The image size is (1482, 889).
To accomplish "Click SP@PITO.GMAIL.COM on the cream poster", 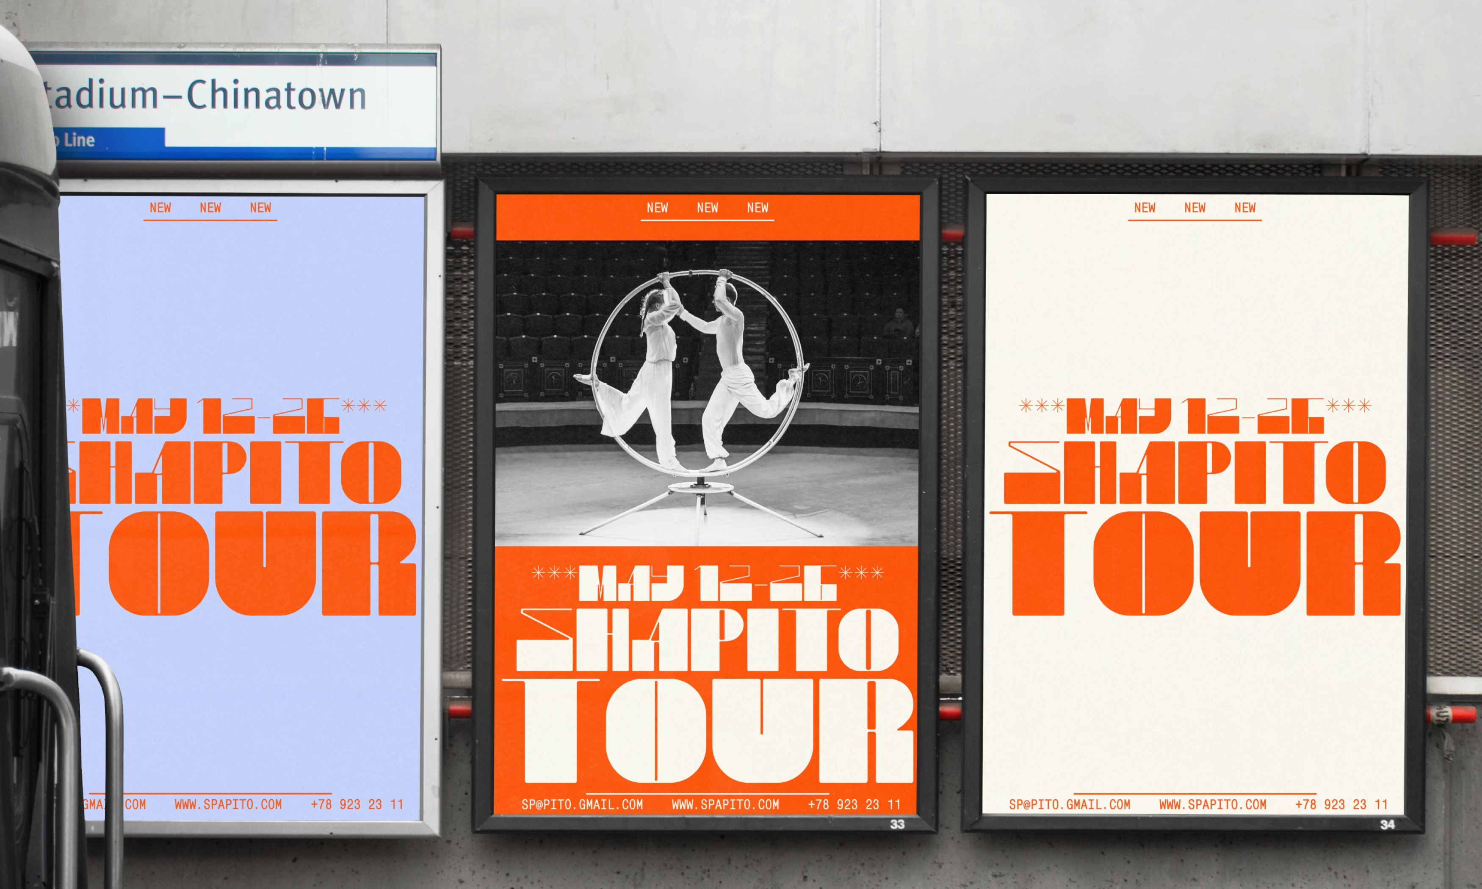I will click(1069, 804).
